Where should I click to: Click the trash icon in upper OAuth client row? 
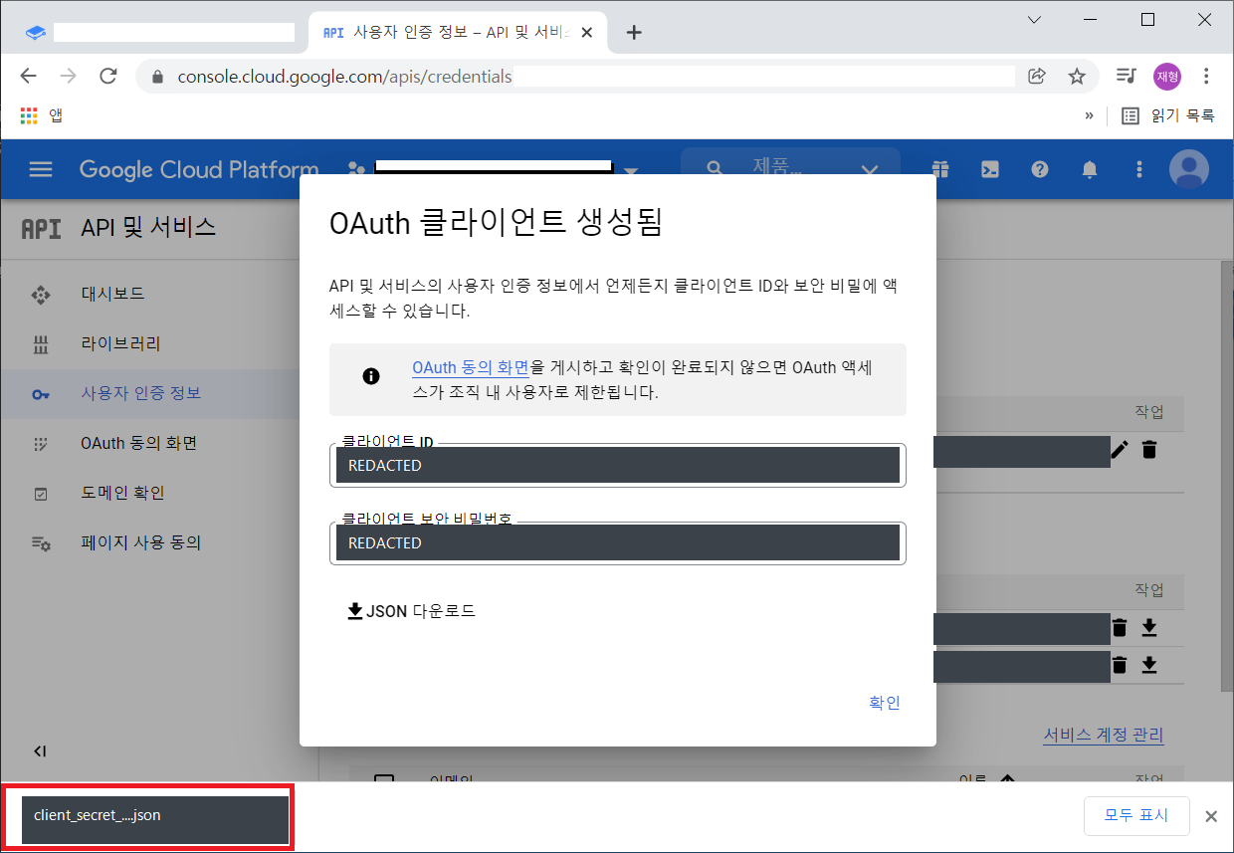point(1120,627)
